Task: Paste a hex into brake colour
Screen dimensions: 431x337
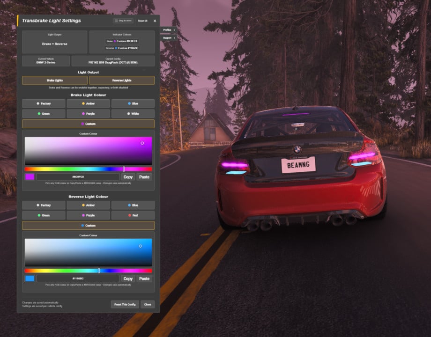Action: [144, 177]
